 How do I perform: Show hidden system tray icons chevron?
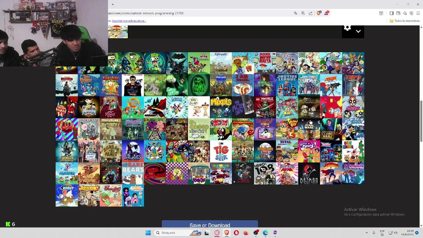[x=367, y=233]
